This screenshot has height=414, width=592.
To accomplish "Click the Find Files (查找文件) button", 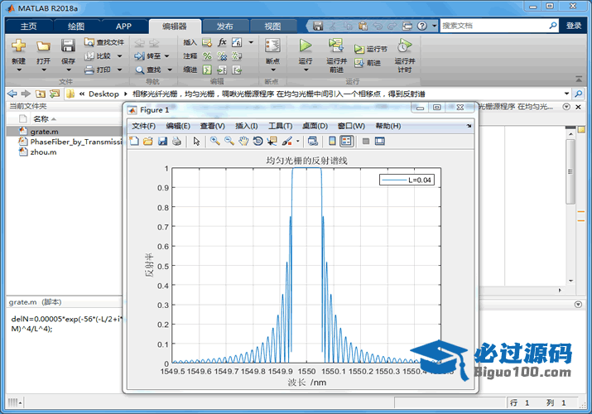I will point(104,42).
